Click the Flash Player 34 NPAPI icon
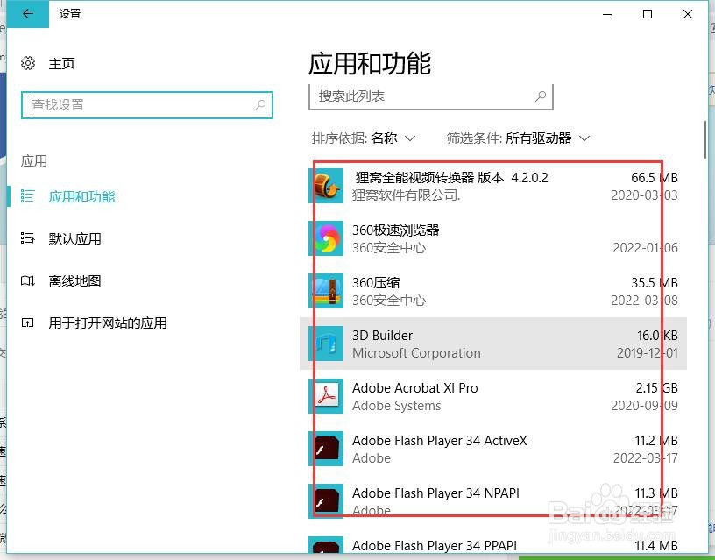The height and width of the screenshot is (560, 715). [x=326, y=501]
